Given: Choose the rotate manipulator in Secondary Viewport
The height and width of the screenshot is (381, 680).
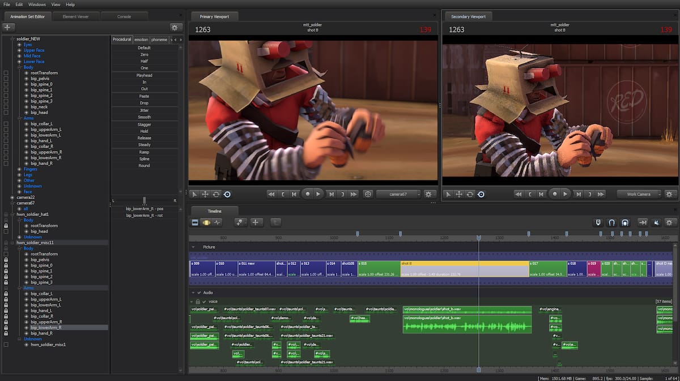Looking at the screenshot, I should click(x=470, y=194).
